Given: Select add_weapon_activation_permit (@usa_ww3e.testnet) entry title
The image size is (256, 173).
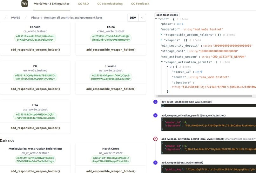Looking at the screenshot, I should (x=193, y=116).
